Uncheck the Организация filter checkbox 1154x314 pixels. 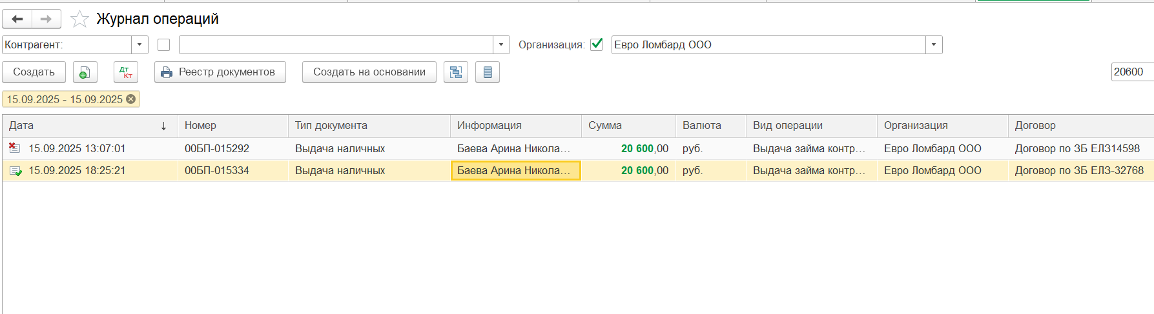pyautogui.click(x=597, y=44)
